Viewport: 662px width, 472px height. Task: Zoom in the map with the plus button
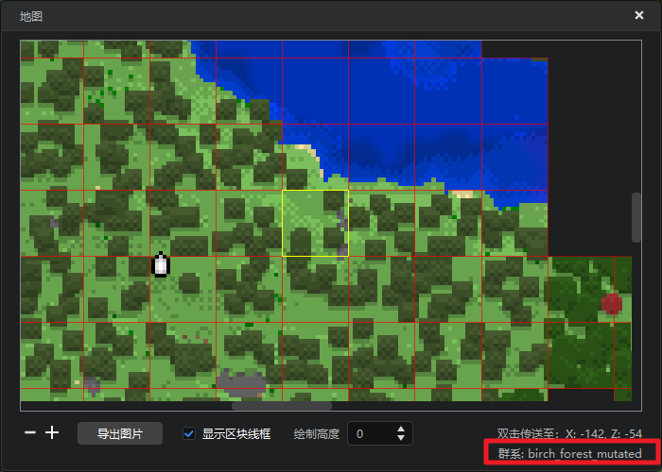[x=52, y=432]
